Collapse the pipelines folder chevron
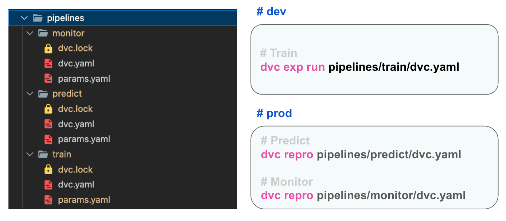 [24, 18]
